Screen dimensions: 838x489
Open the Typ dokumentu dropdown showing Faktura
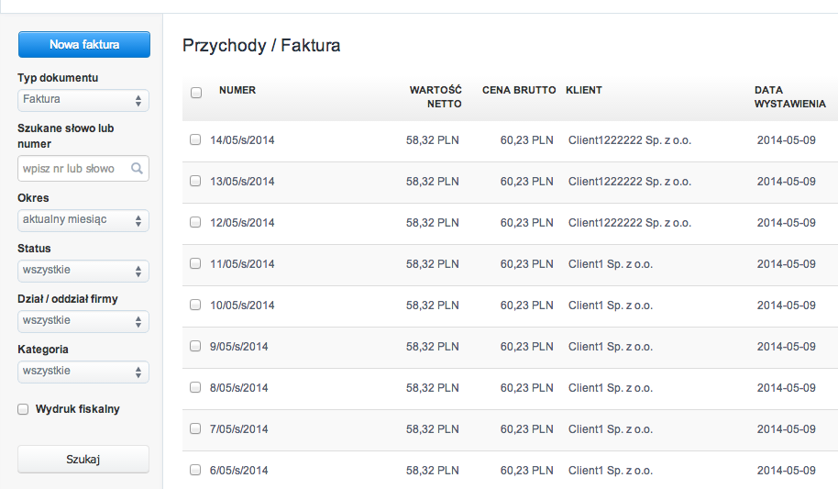pos(83,100)
